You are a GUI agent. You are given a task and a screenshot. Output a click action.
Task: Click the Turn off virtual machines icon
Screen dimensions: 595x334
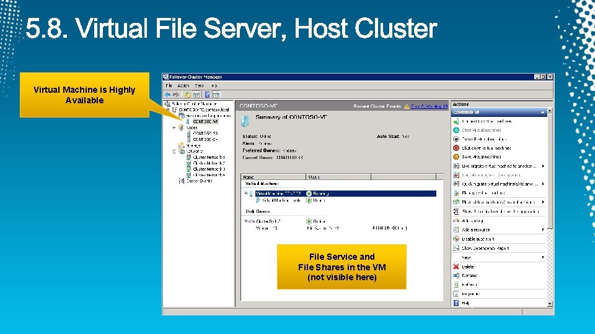coord(456,139)
